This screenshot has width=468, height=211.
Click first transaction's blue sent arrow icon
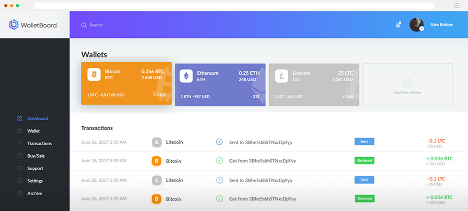click(x=219, y=142)
